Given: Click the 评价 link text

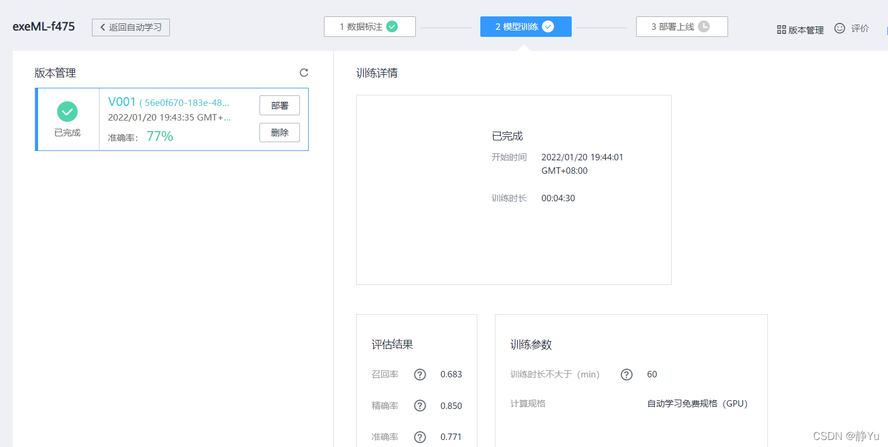Looking at the screenshot, I should click(x=860, y=28).
